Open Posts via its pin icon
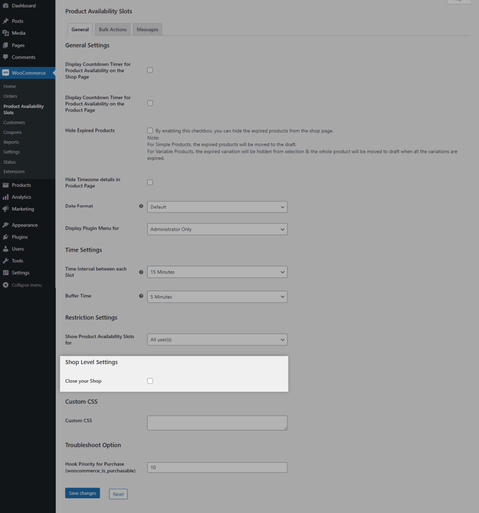Screen dimensions: 479x513 point(6,21)
